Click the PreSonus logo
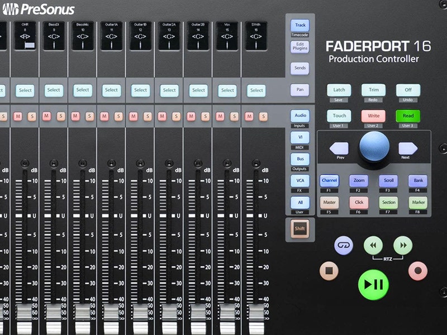This screenshot has height=335, width=447. [x=38, y=9]
